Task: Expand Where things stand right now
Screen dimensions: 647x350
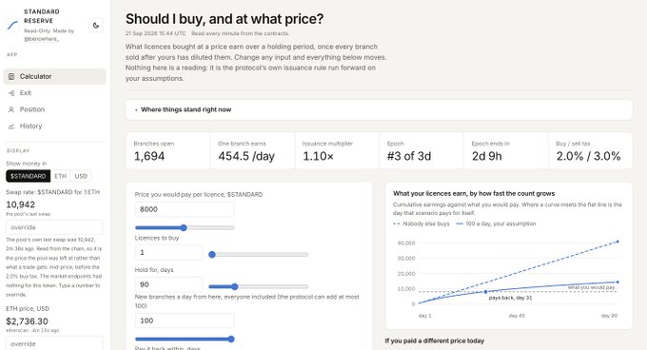Action: (379, 109)
